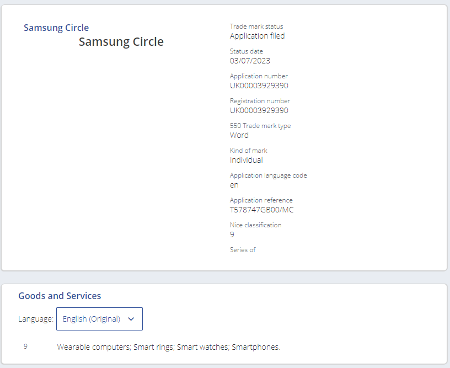Select the large Samsung Circle mark text
This screenshot has height=368, width=450.
pos(121,41)
